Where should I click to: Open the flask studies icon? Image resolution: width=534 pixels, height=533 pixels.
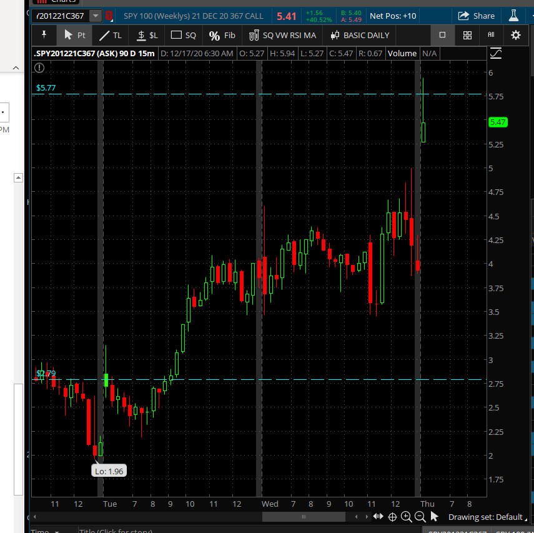point(515,16)
